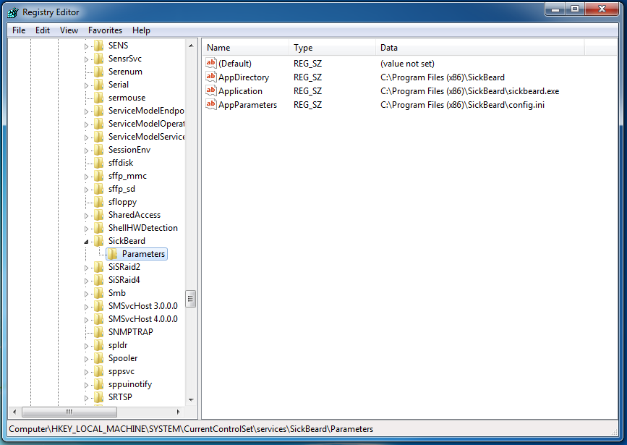Click the SensrSvc folder icon
The image size is (627, 445).
pos(99,59)
